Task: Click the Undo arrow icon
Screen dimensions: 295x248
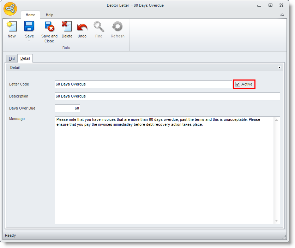Action: pyautogui.click(x=82, y=27)
